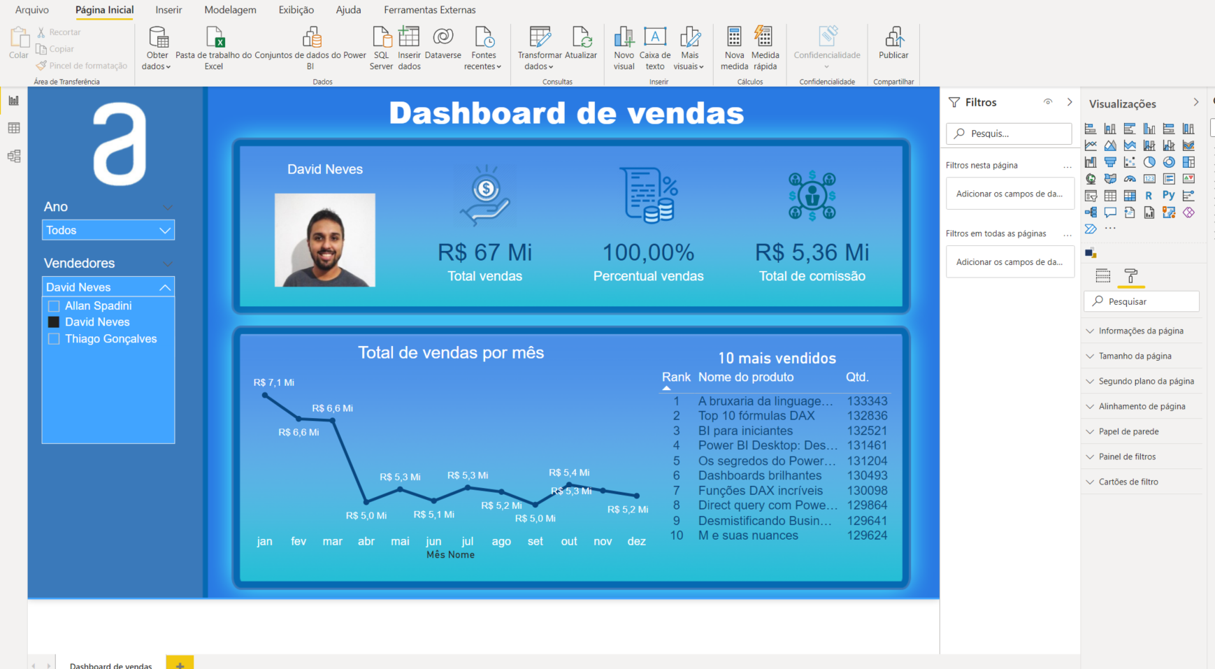The width and height of the screenshot is (1215, 669).
Task: Select the gauge visual
Action: tap(1130, 179)
